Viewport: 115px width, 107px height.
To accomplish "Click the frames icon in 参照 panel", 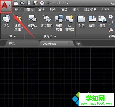I will point(111,23).
